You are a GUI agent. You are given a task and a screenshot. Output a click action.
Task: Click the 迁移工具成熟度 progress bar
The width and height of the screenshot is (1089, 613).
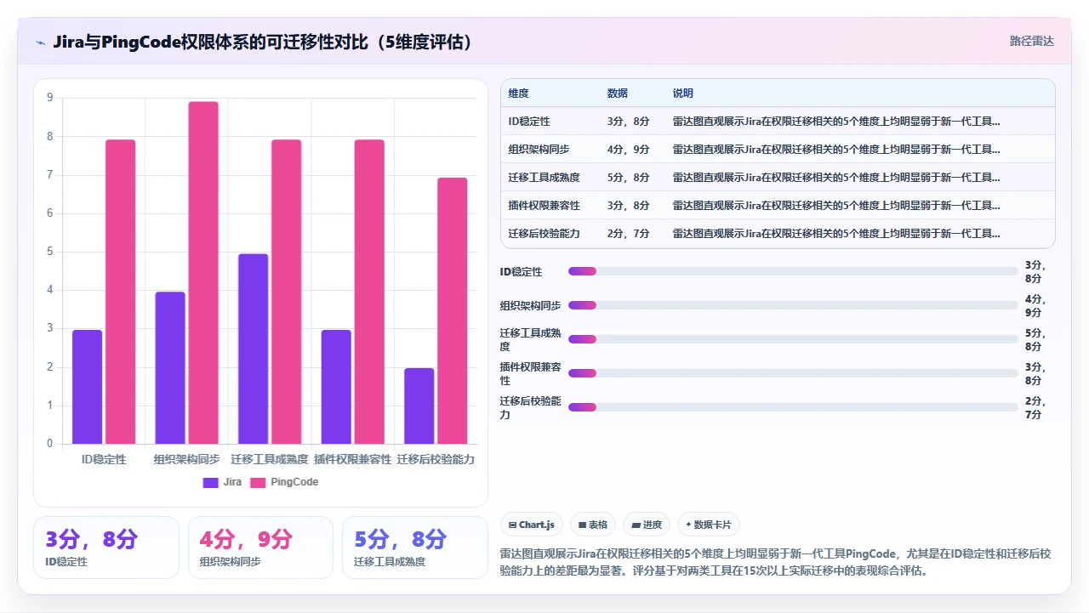point(793,339)
